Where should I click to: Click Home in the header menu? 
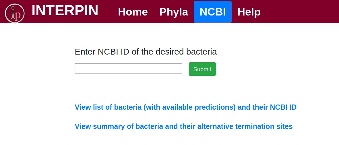[x=133, y=12]
